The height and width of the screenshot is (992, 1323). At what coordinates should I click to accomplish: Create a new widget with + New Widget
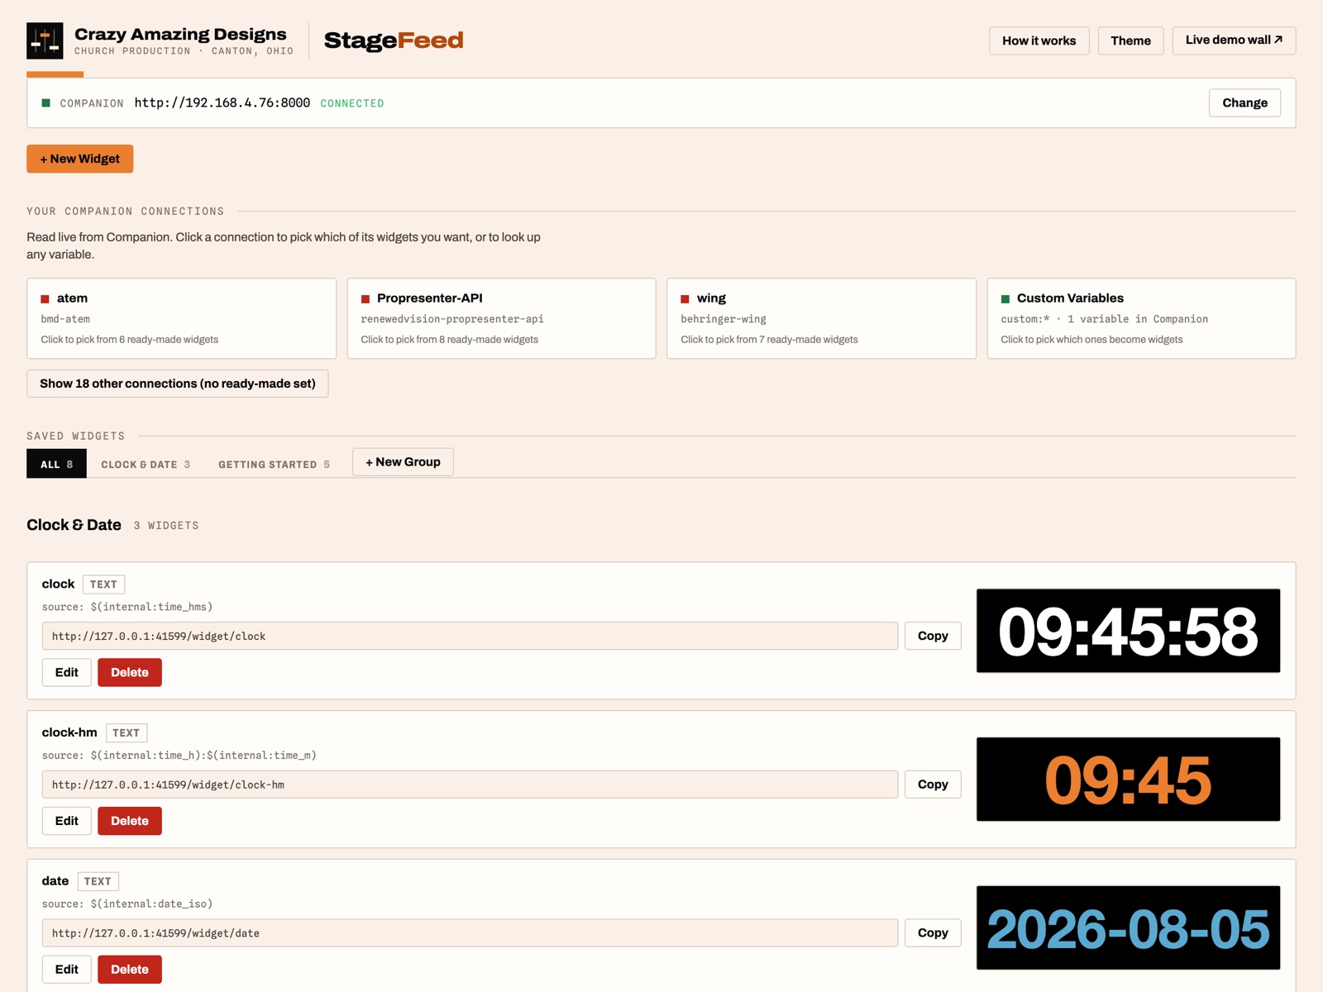click(80, 159)
